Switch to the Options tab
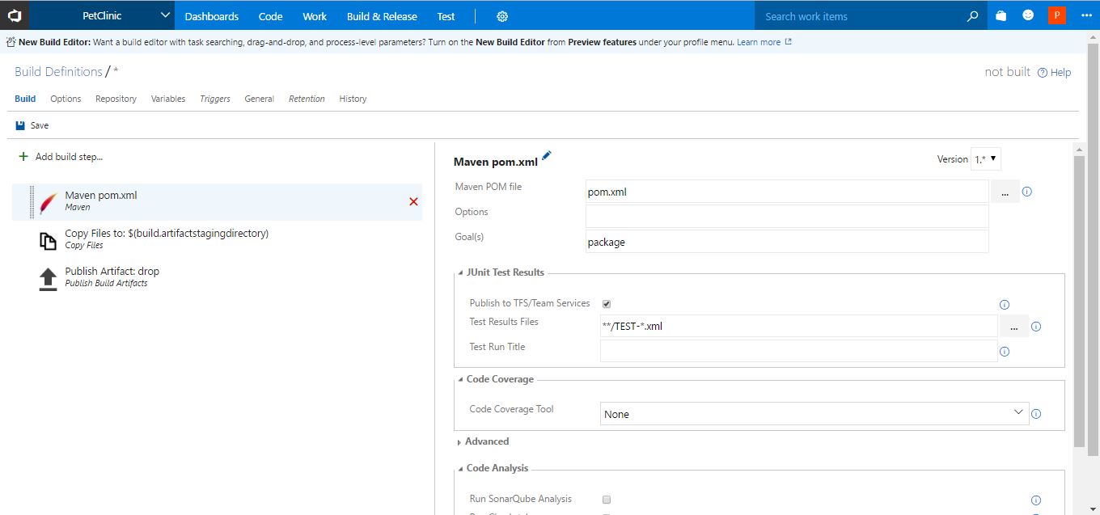This screenshot has width=1100, height=515. click(x=66, y=99)
